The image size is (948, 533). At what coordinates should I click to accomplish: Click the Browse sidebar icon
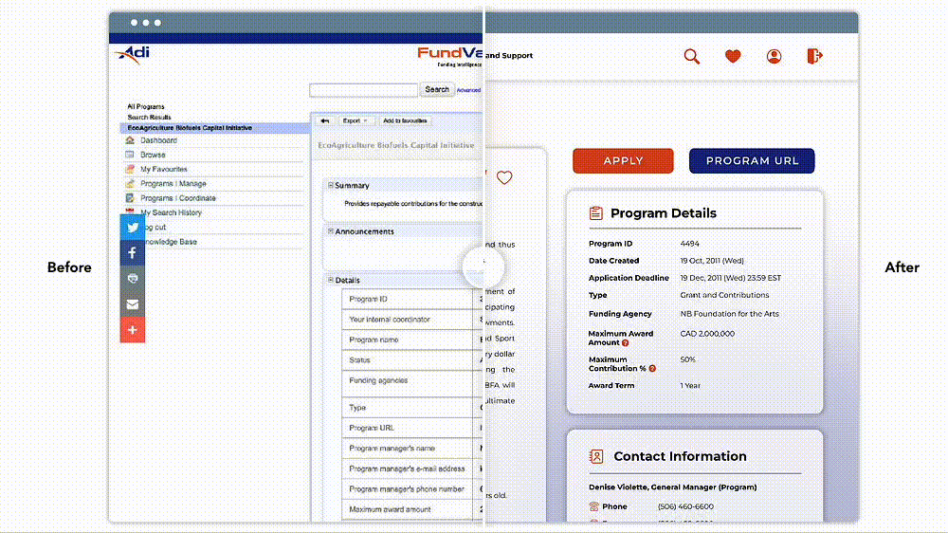[129, 155]
